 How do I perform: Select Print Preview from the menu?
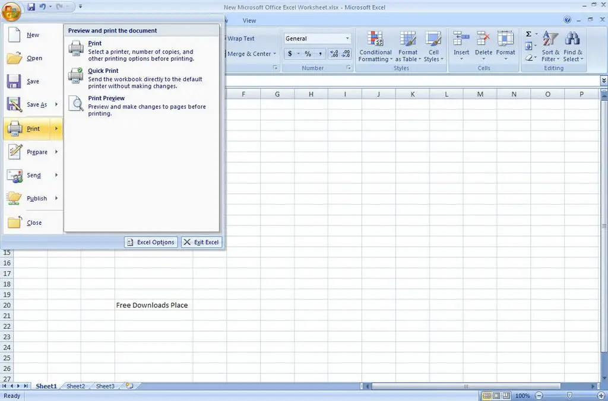point(106,98)
